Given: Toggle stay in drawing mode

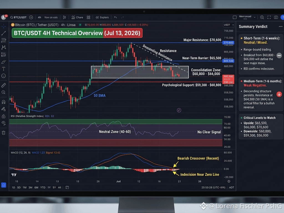Looking at the screenshot, I should click(4, 109).
